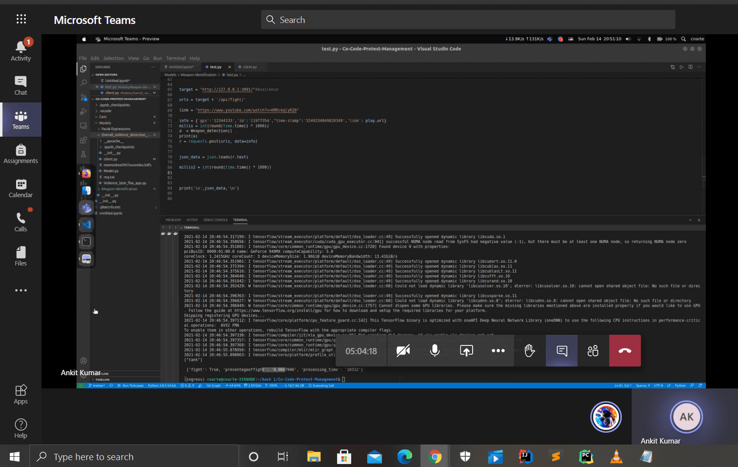Click the youtube.com link in the code

pos(247,110)
